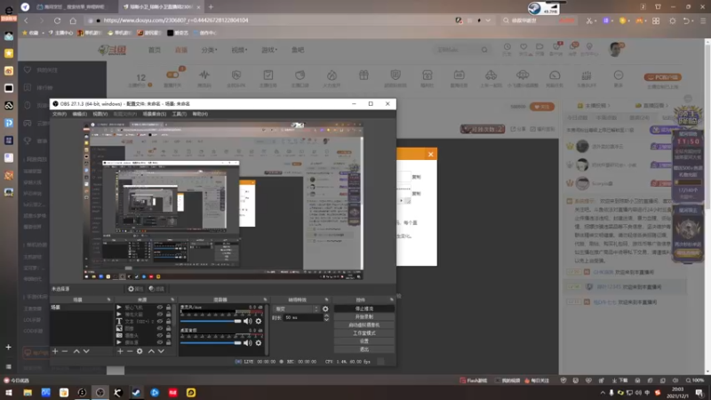
Task: Open Douyu 分类 category dropdown
Action: 209,50
